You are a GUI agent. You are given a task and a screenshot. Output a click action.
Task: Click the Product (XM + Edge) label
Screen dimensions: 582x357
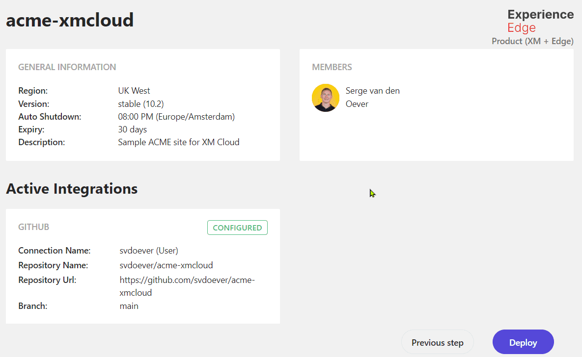click(532, 41)
